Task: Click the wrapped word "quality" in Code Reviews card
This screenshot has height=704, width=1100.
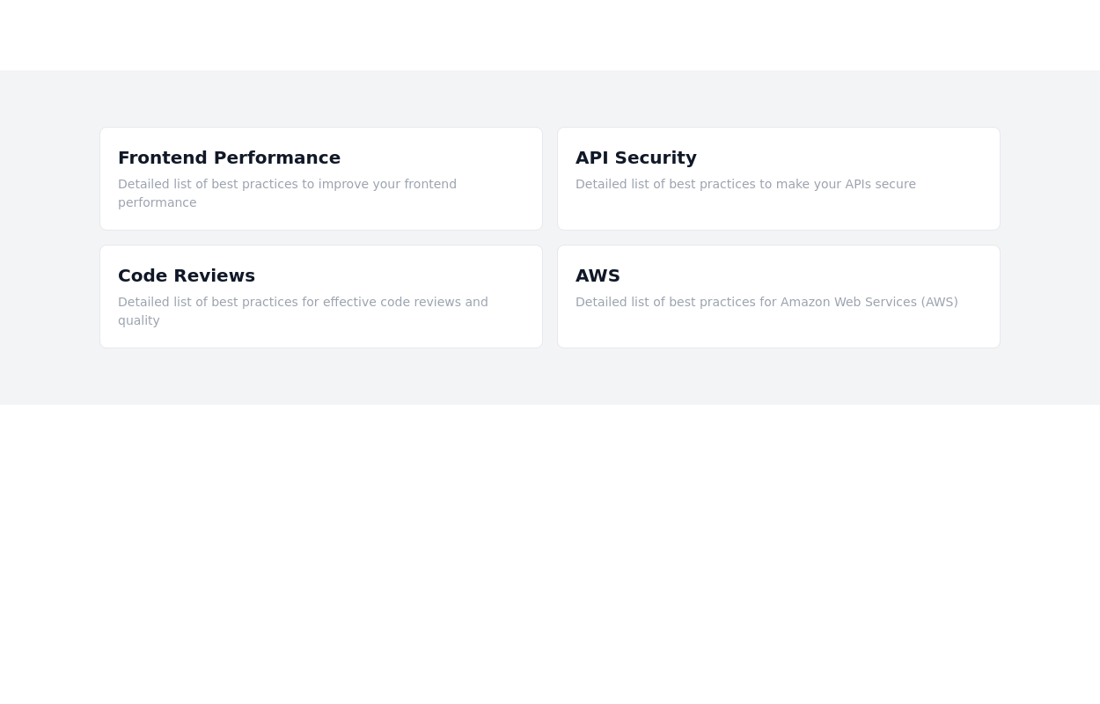Action: click(139, 320)
